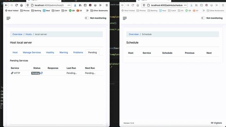Click refresh icon next to Pending badge

click(42, 73)
